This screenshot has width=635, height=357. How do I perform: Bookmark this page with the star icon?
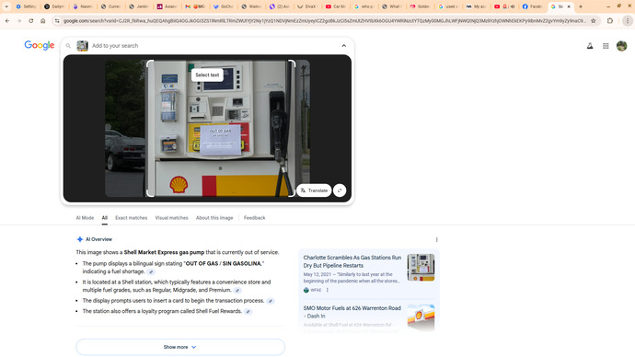pos(594,20)
